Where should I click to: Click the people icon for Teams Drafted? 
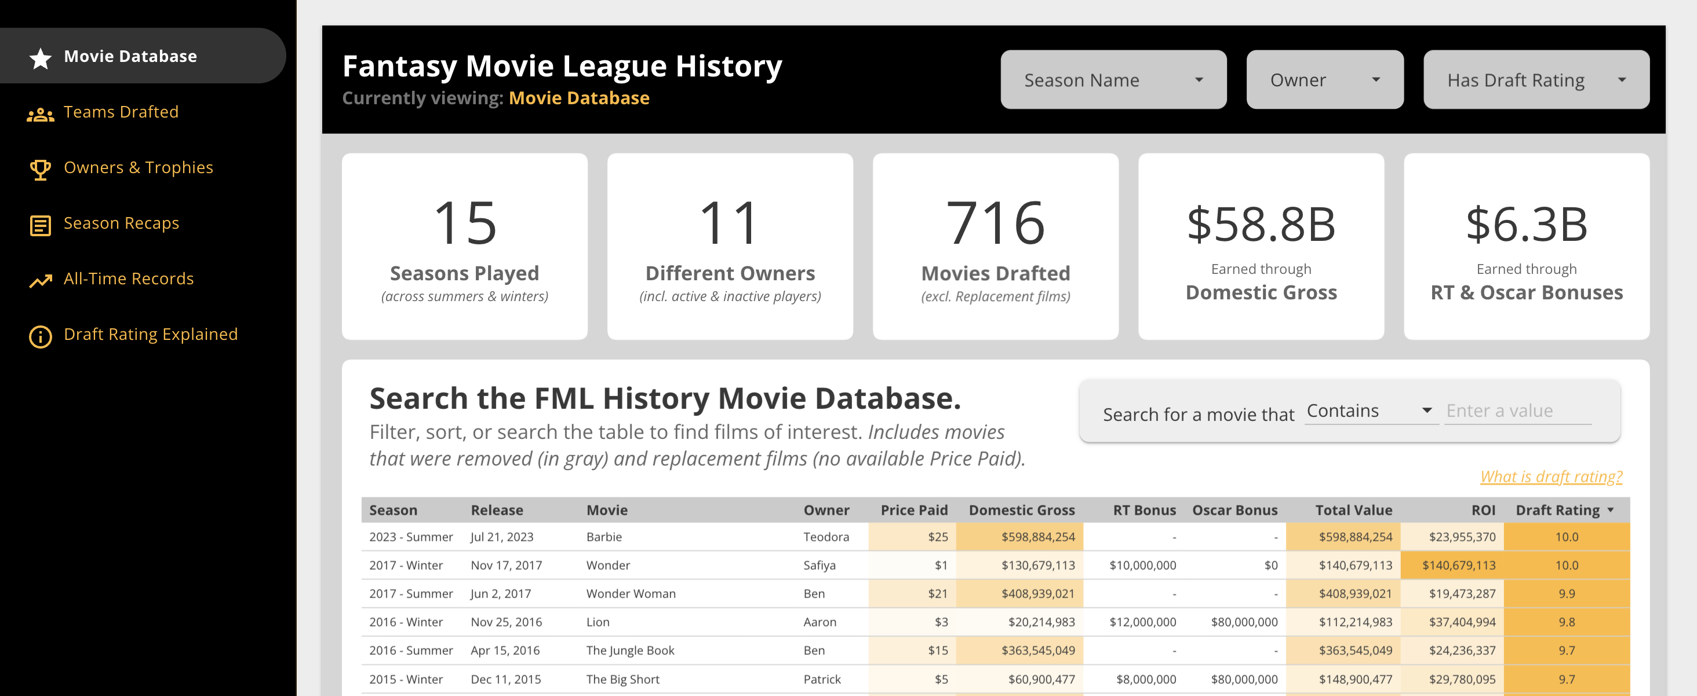[x=40, y=115]
